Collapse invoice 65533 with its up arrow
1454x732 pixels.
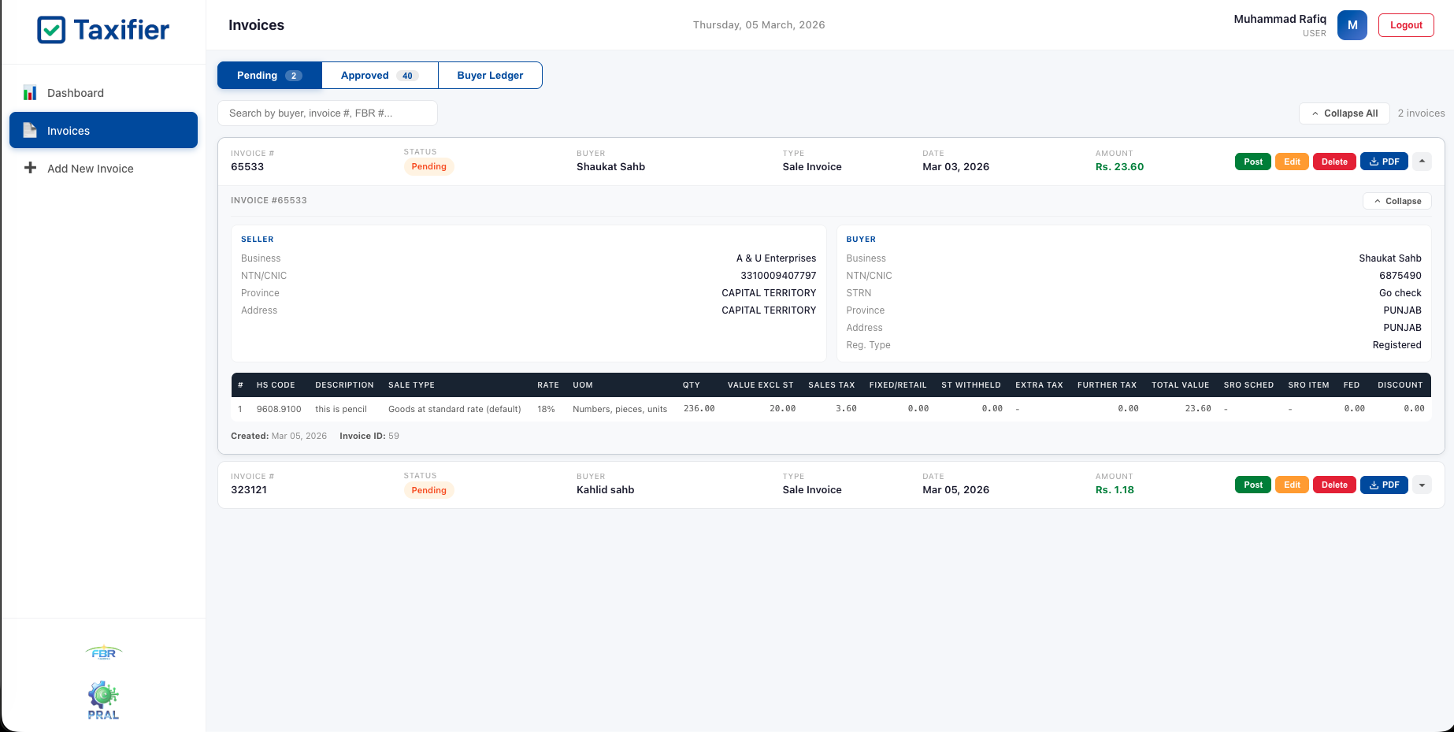pos(1422,161)
